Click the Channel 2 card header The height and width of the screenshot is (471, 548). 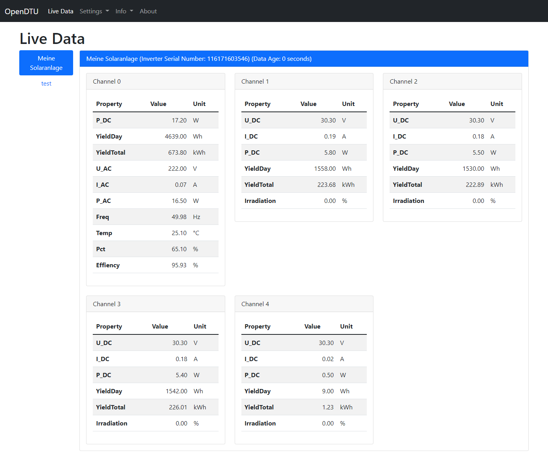(452, 82)
